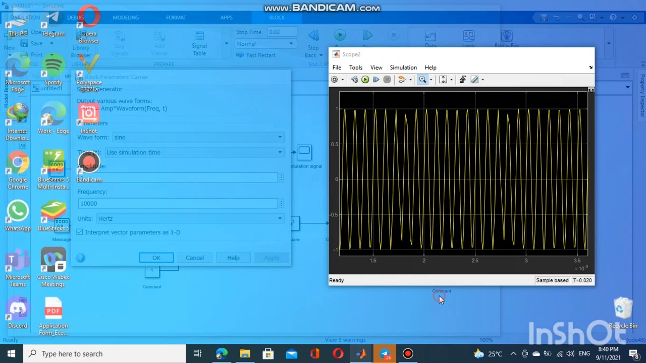Open the View menu in Scope2
Image resolution: width=646 pixels, height=363 pixels.
[x=376, y=68]
